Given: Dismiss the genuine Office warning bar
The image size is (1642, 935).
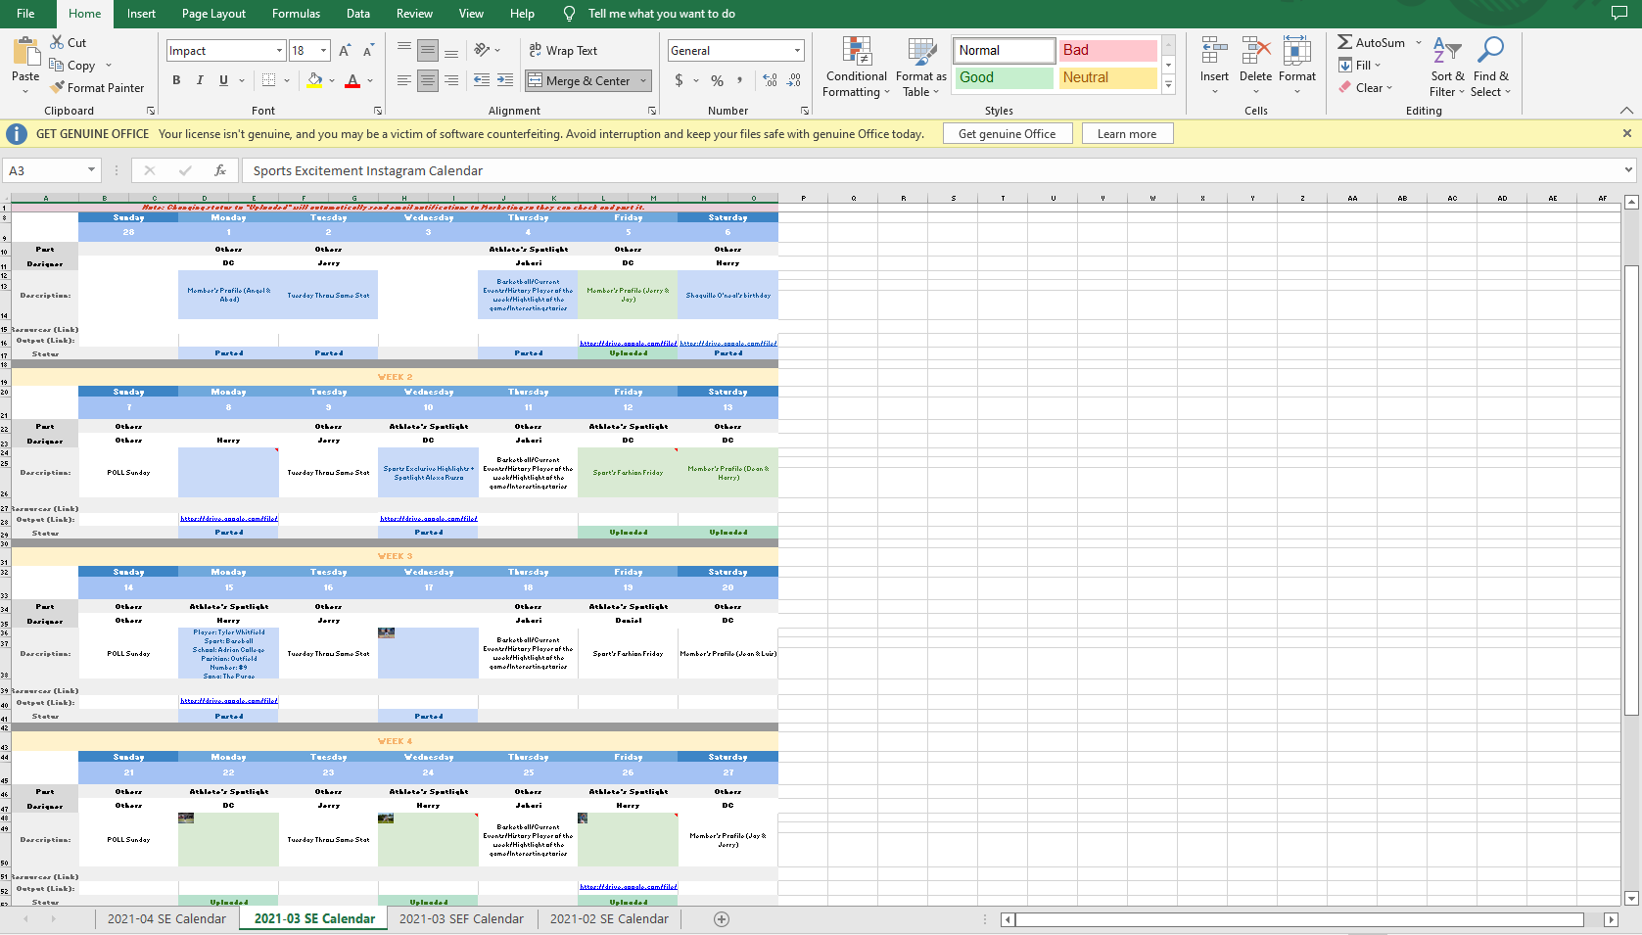Looking at the screenshot, I should [1627, 133].
